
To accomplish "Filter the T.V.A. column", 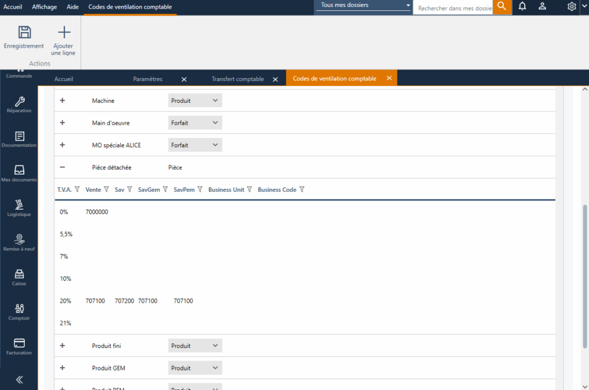I will tap(77, 190).
